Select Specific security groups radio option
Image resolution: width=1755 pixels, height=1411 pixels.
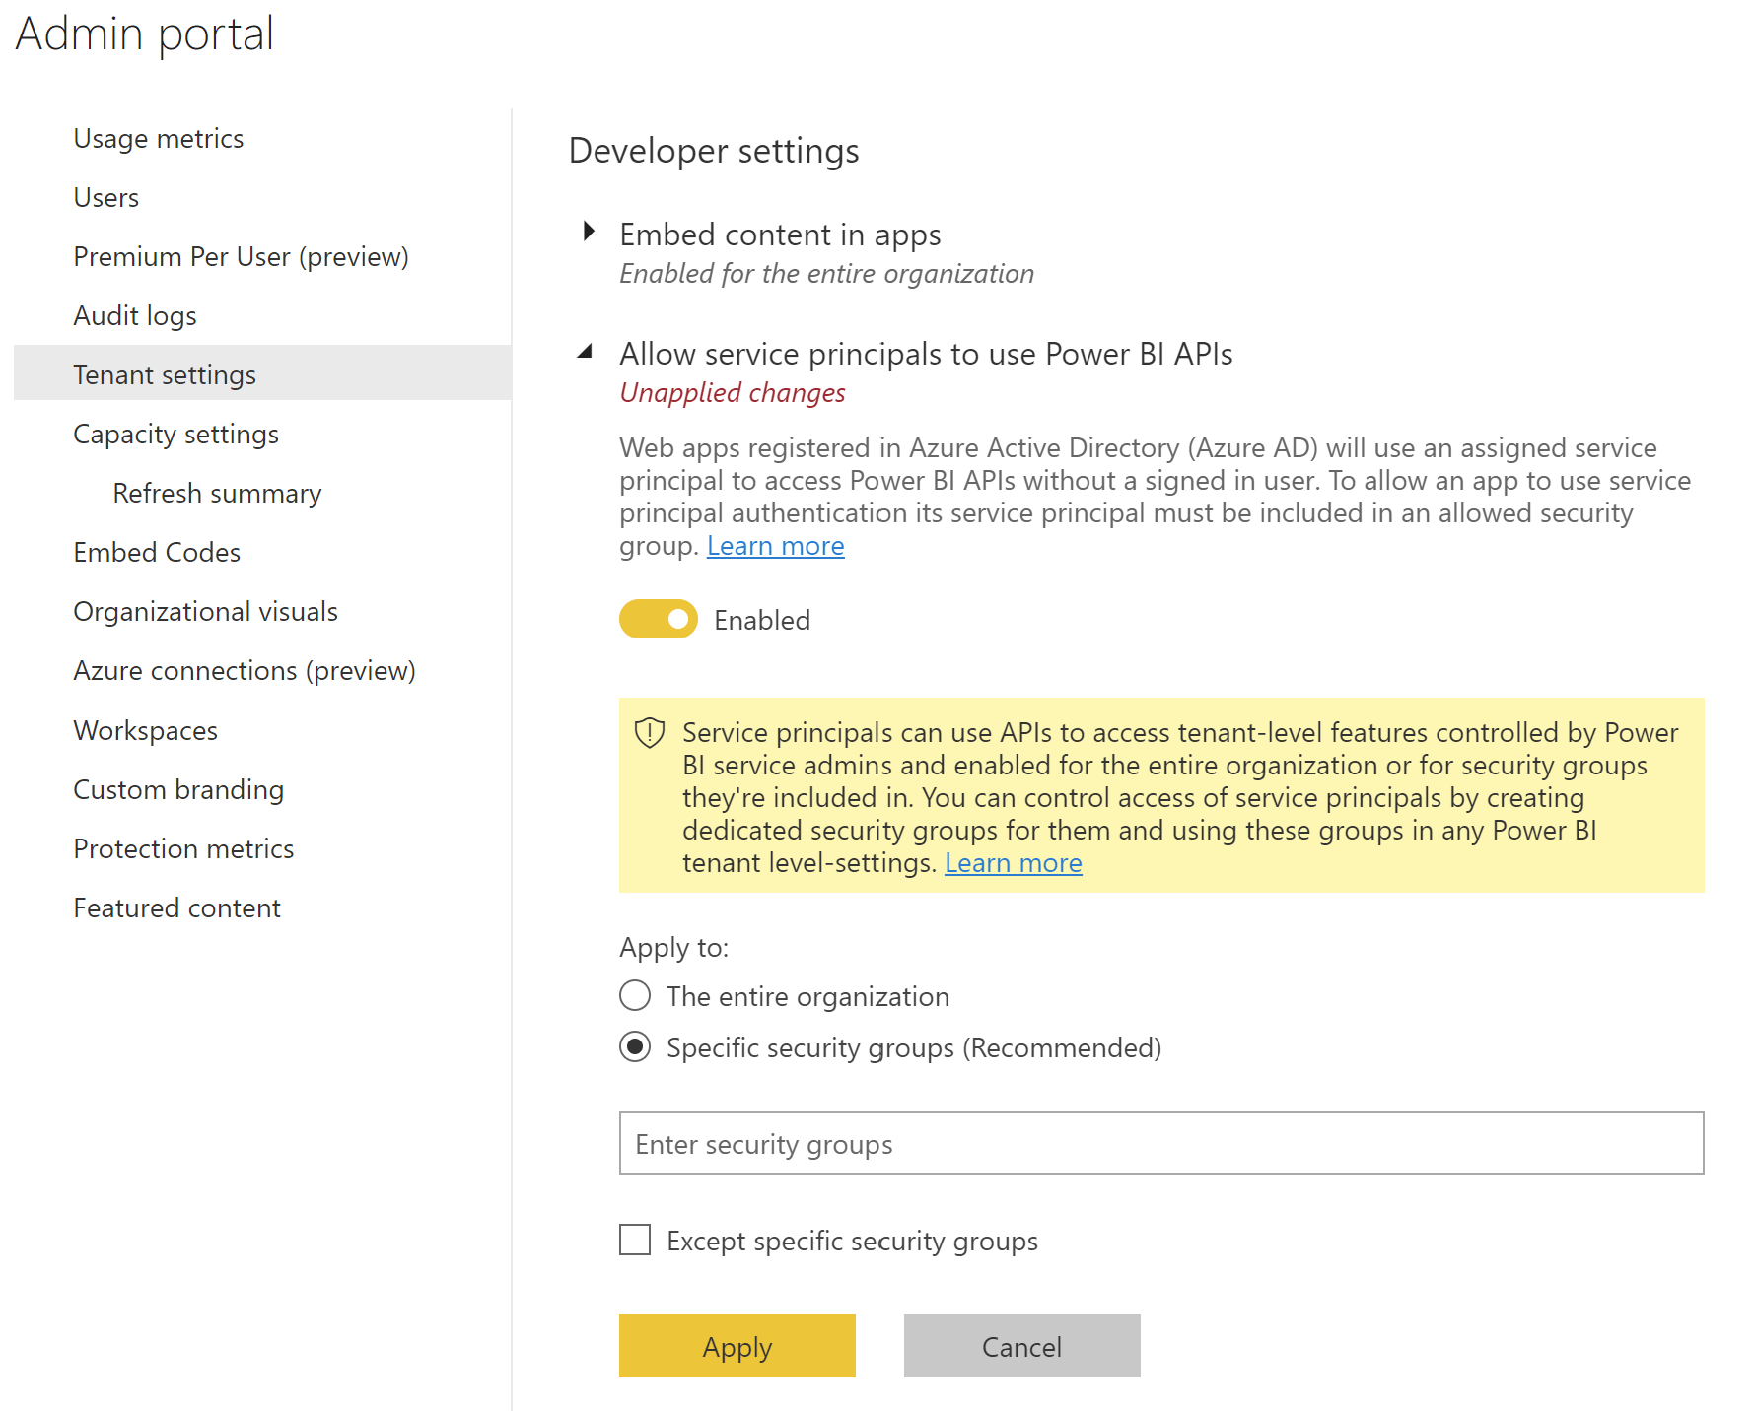pyautogui.click(x=635, y=1046)
